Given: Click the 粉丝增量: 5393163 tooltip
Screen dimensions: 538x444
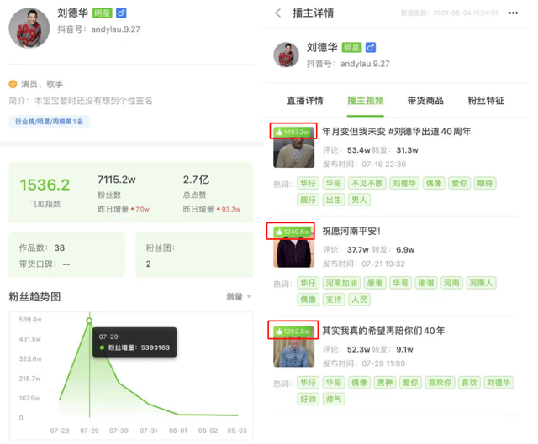Looking at the screenshot, I should (134, 342).
